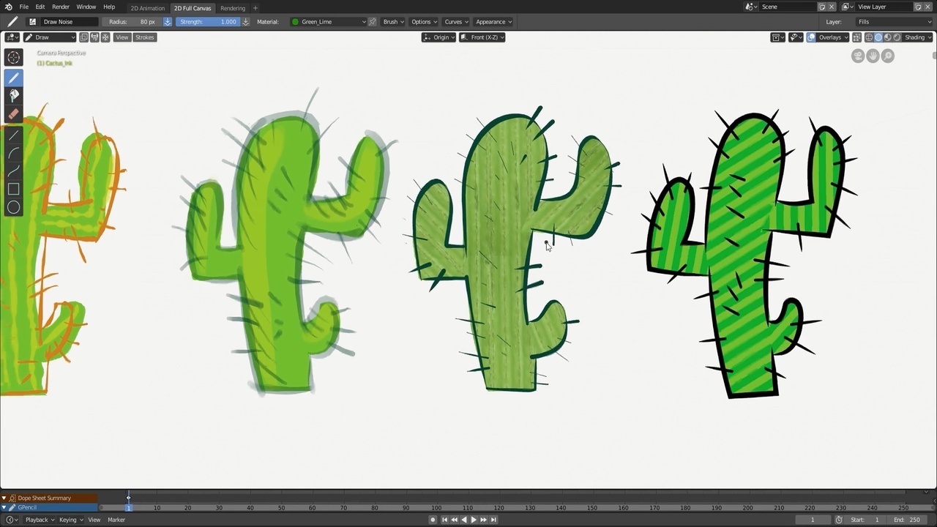Toggle strength pen pressure sensitivity
Viewport: 937px width, 527px height.
tap(245, 22)
